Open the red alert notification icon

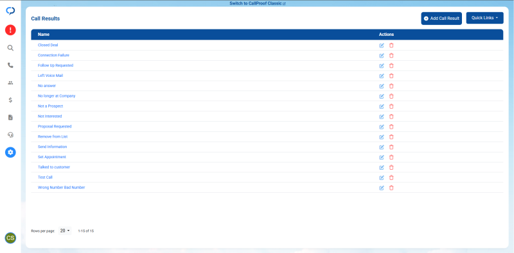(10, 30)
